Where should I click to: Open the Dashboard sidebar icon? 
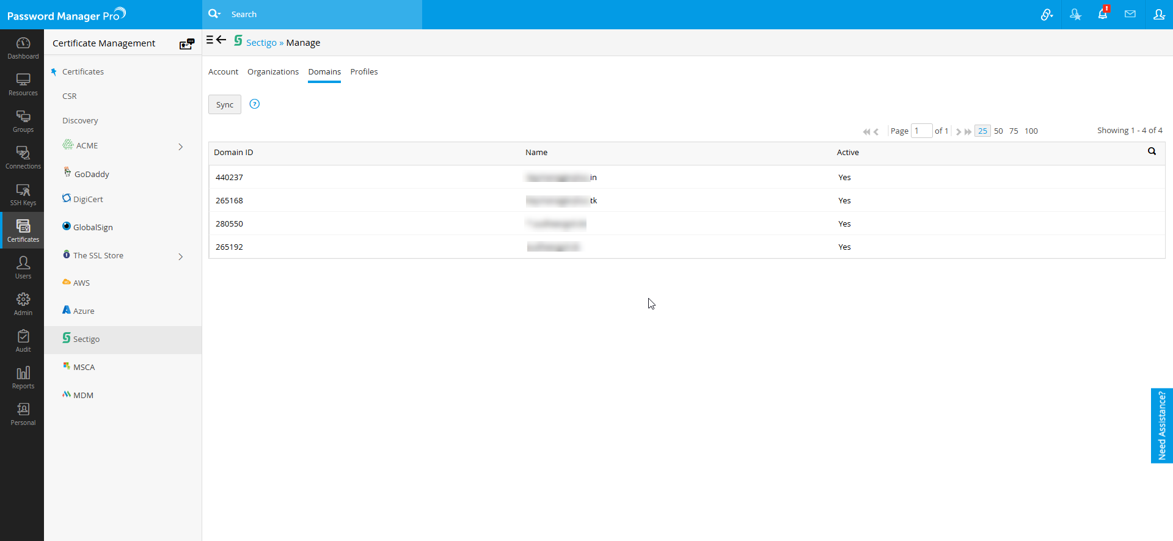click(23, 48)
